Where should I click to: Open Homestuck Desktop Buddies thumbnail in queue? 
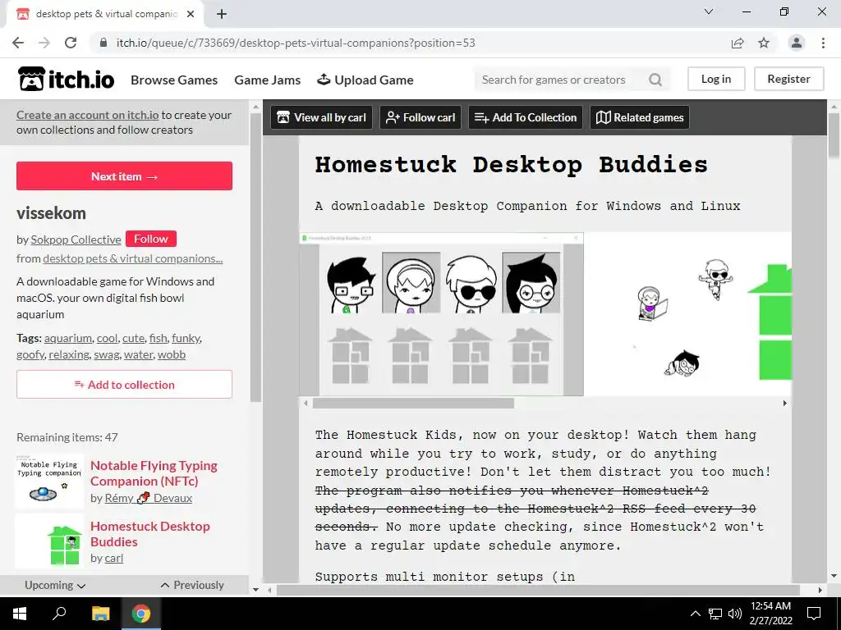49,541
